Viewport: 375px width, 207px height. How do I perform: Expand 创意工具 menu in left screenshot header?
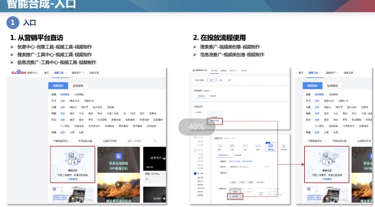(60, 72)
